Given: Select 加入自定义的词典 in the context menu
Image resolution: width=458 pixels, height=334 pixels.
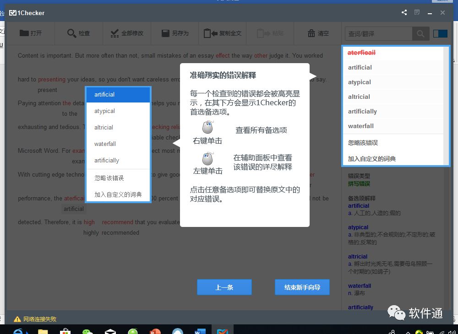Looking at the screenshot, I should pyautogui.click(x=118, y=194).
